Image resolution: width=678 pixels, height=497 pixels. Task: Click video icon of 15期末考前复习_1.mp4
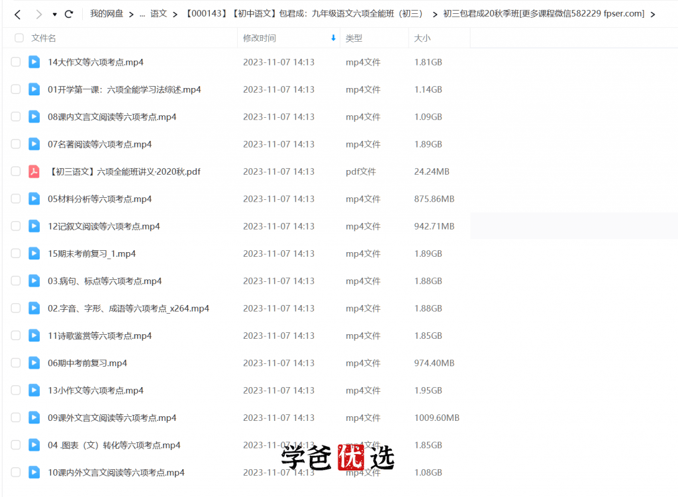click(x=34, y=253)
